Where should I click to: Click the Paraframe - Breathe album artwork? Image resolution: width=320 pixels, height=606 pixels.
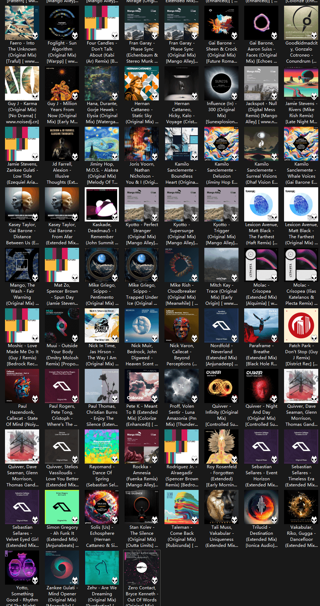click(261, 325)
